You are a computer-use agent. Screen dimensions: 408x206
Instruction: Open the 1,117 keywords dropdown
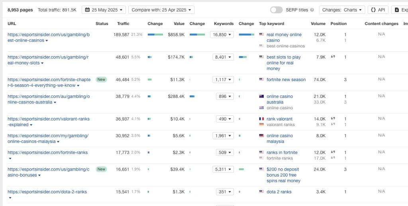(223, 80)
